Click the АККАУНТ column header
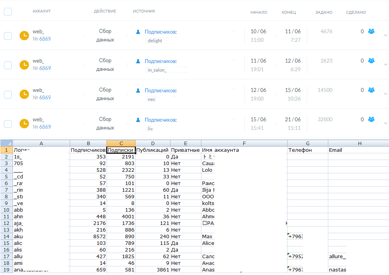389x275 pixels. click(42, 11)
